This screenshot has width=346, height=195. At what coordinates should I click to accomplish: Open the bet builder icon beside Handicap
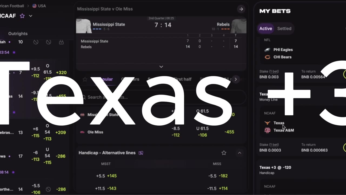tap(141, 153)
